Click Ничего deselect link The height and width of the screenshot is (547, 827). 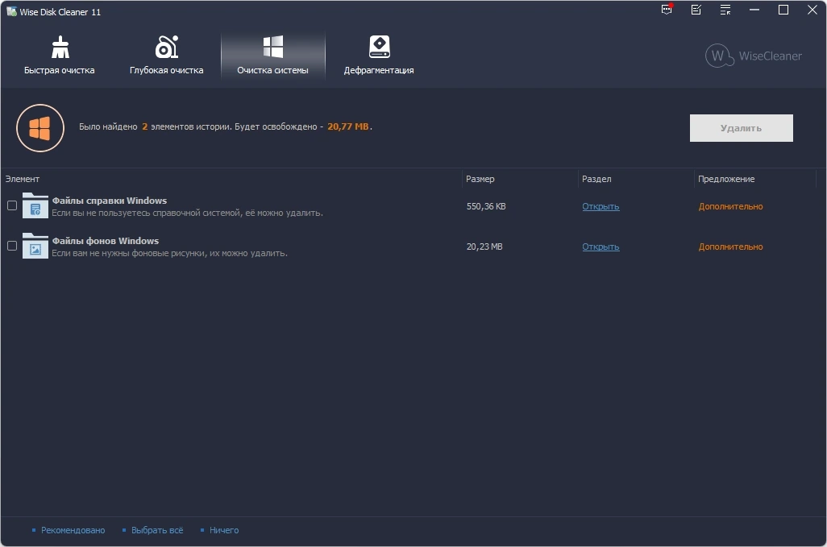point(224,530)
